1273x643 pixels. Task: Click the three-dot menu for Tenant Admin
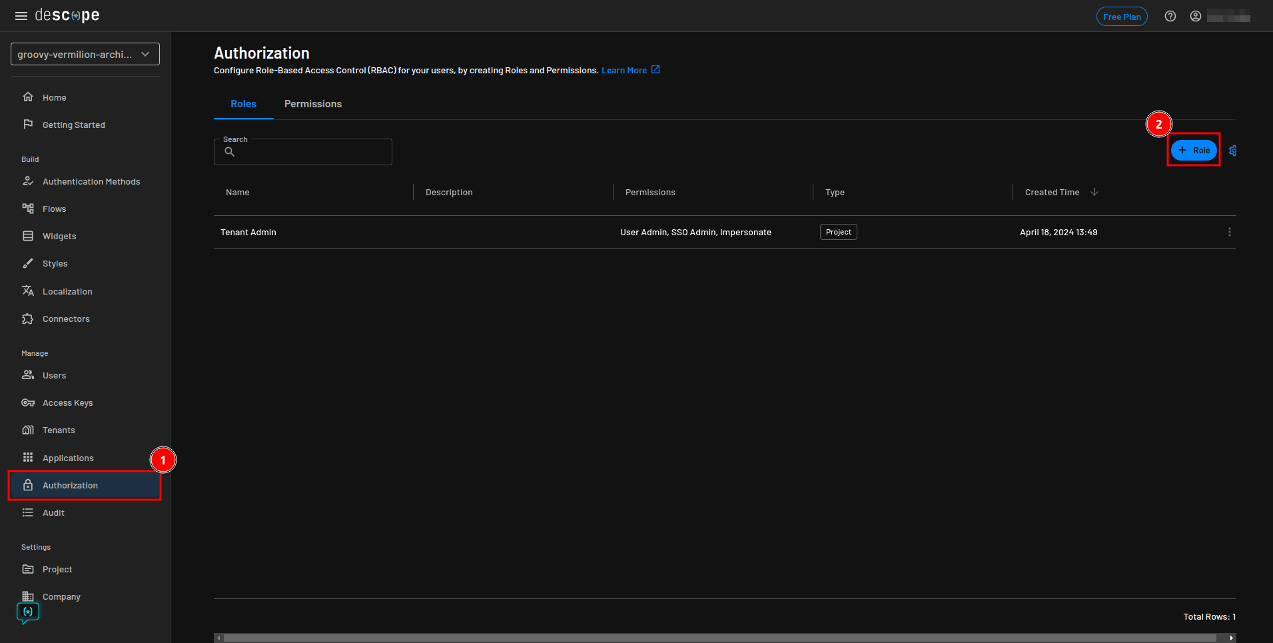(1229, 232)
